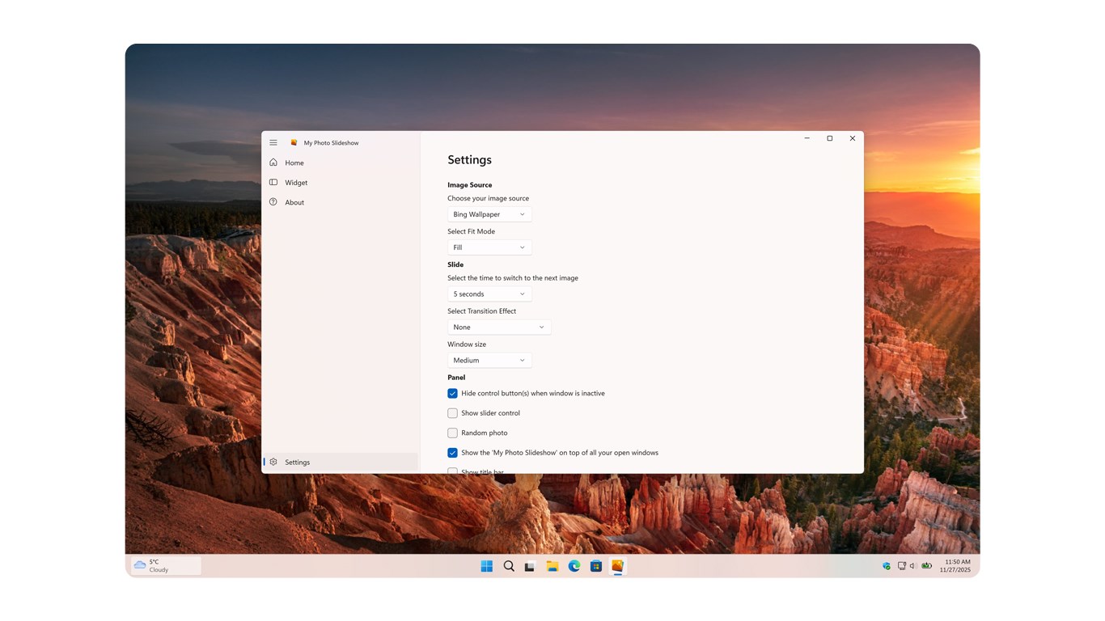Open Windows Search from the taskbar
1105x621 pixels.
click(x=509, y=566)
